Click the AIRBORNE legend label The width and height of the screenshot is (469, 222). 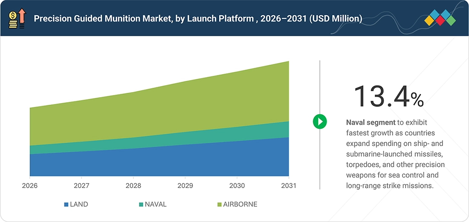240,205
